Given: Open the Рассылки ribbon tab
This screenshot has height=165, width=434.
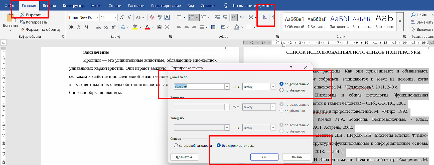Looking at the screenshot, I should (136, 5).
